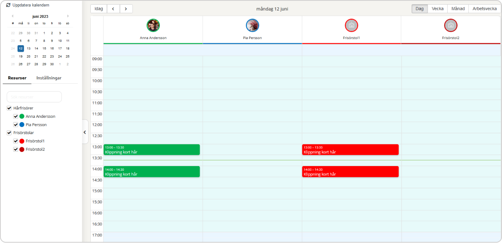The image size is (502, 243).
Task: Click the måndag 12 juni date heading
Action: tap(272, 9)
